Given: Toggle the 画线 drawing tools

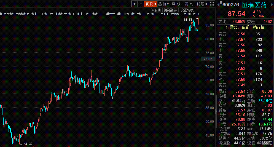Looking at the screenshot, I should 176,4.
